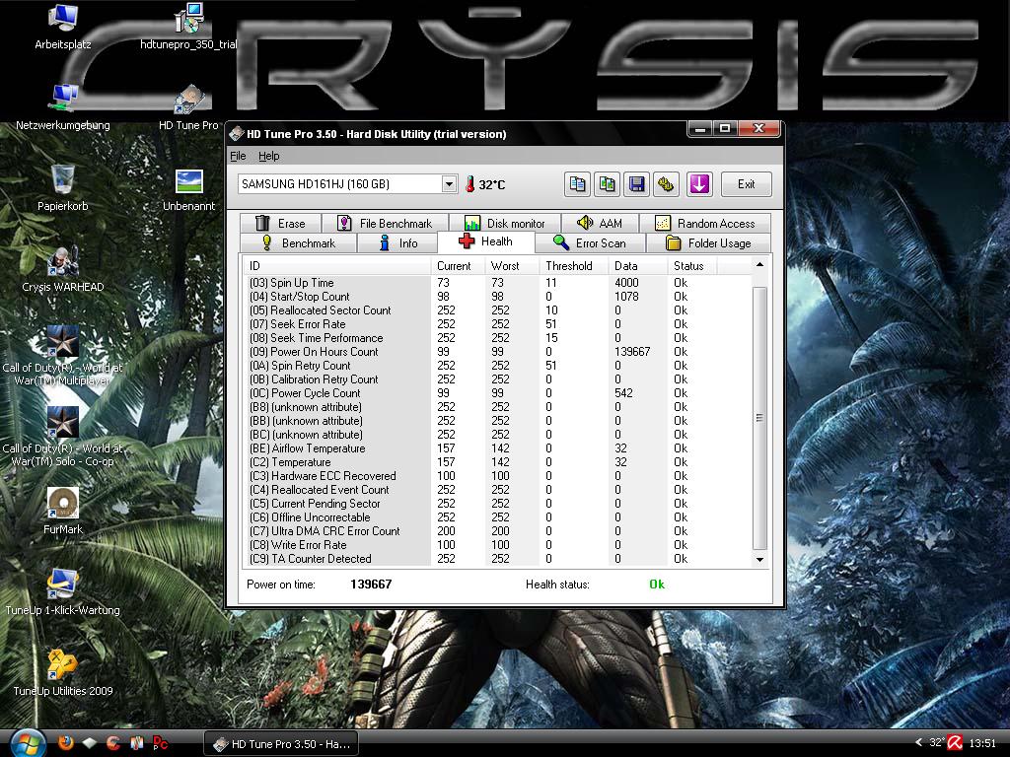Viewport: 1010px width, 757px height.
Task: Launch Firefox from the quick launch bar
Action: (x=66, y=743)
